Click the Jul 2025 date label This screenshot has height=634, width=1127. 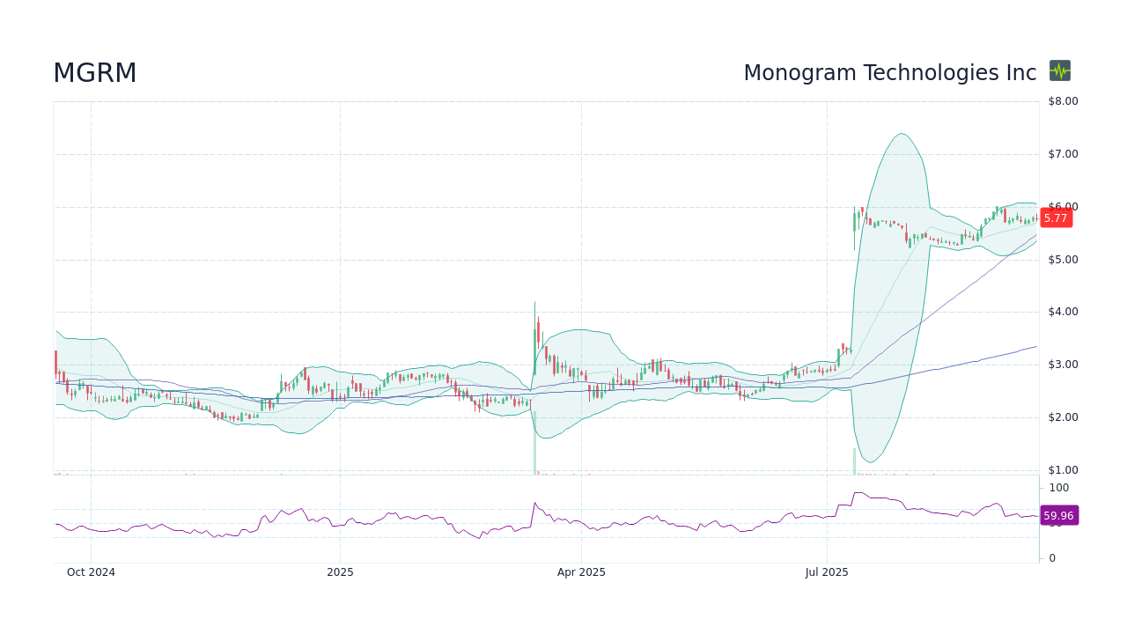[827, 571]
